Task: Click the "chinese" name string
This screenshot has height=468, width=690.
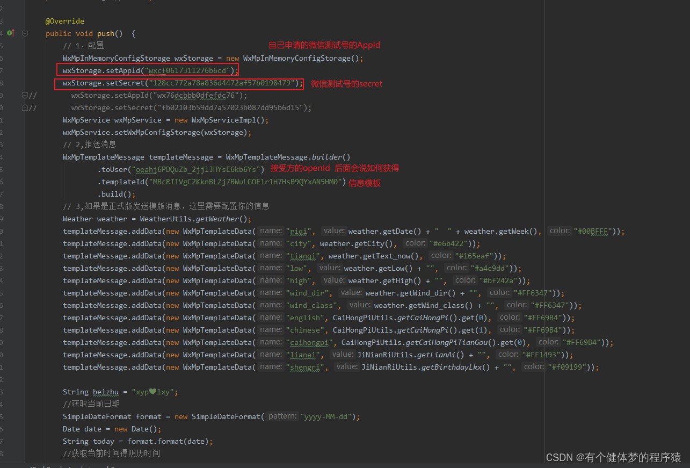Action: 306,330
